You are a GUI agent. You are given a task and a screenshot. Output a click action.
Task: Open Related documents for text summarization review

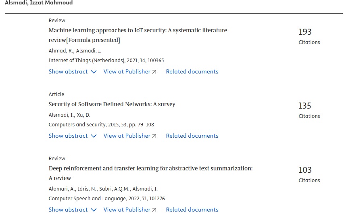[192, 210]
